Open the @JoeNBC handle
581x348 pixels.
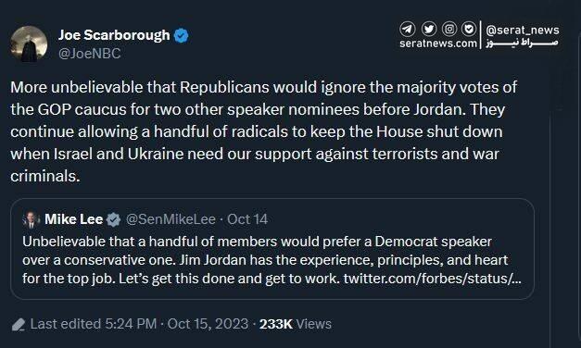pos(89,54)
